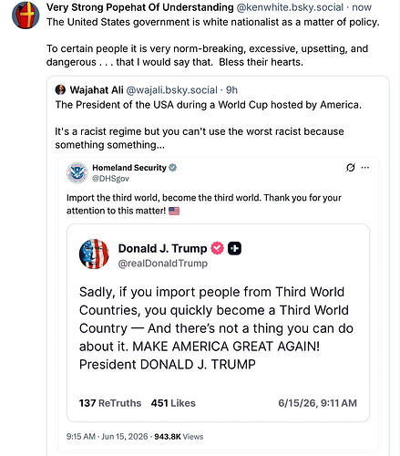Click the black plus badge beside Trump's name
This screenshot has width=400, height=456.
coord(235,248)
